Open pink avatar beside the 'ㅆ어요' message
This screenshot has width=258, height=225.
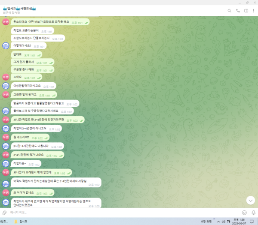6,77
